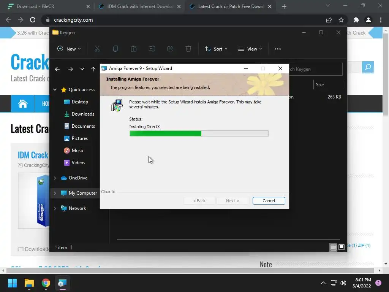Close the IDM Crack browser tab
The width and height of the screenshot is (389, 292).
[x=179, y=6]
